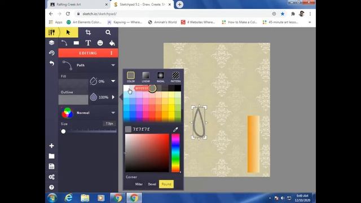
Task: Select Round corner style
Action: click(x=166, y=184)
